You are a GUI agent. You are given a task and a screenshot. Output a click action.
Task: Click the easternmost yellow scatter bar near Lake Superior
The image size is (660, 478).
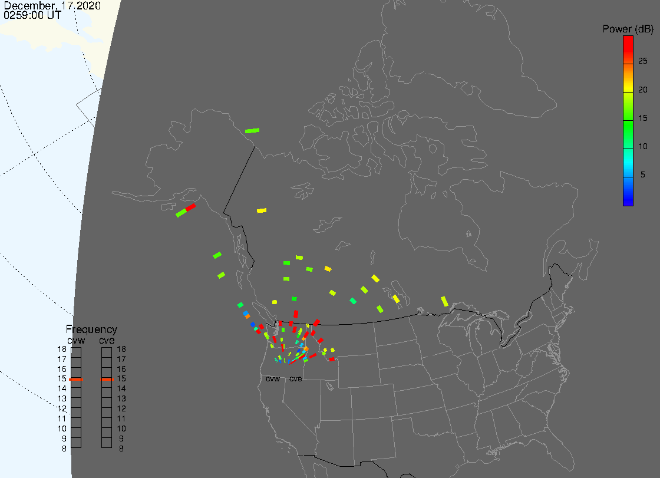[444, 301]
